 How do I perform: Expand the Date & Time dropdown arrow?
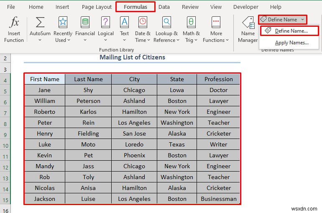149,40
